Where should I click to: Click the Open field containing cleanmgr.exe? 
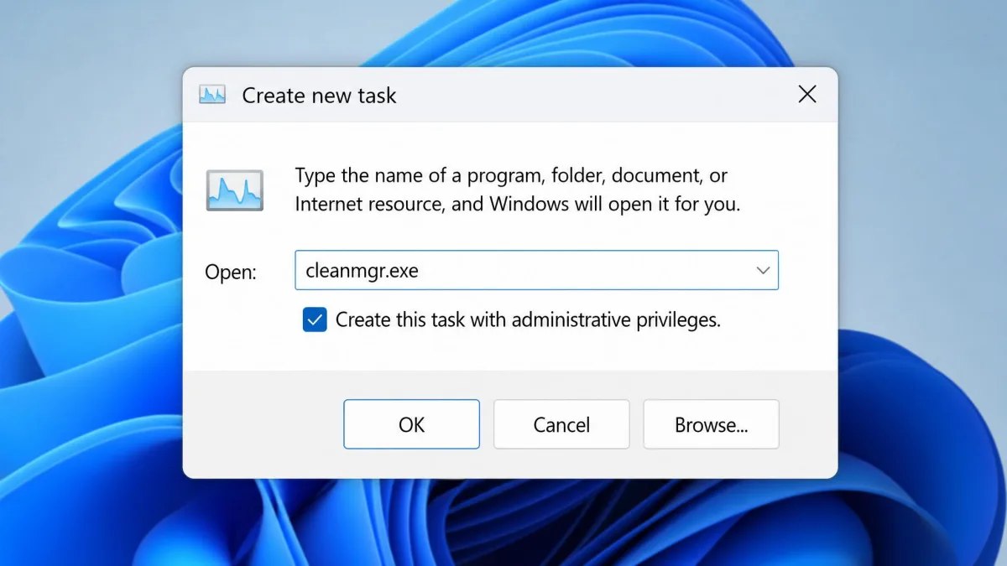tap(536, 270)
